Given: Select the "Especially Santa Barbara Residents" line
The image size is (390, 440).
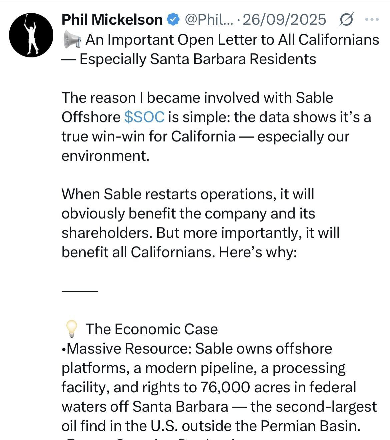Looking at the screenshot, I should click(x=198, y=59).
